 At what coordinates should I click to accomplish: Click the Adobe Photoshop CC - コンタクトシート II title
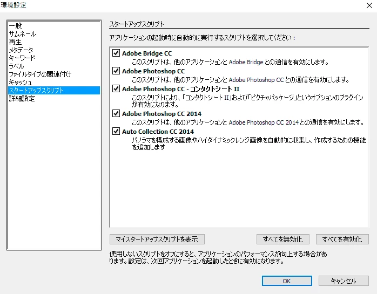coord(181,89)
